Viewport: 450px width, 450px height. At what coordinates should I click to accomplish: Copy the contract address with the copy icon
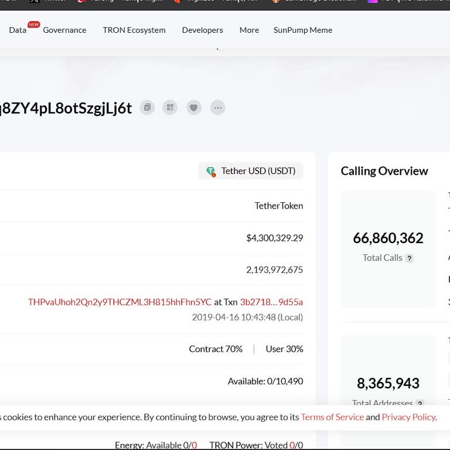click(147, 108)
